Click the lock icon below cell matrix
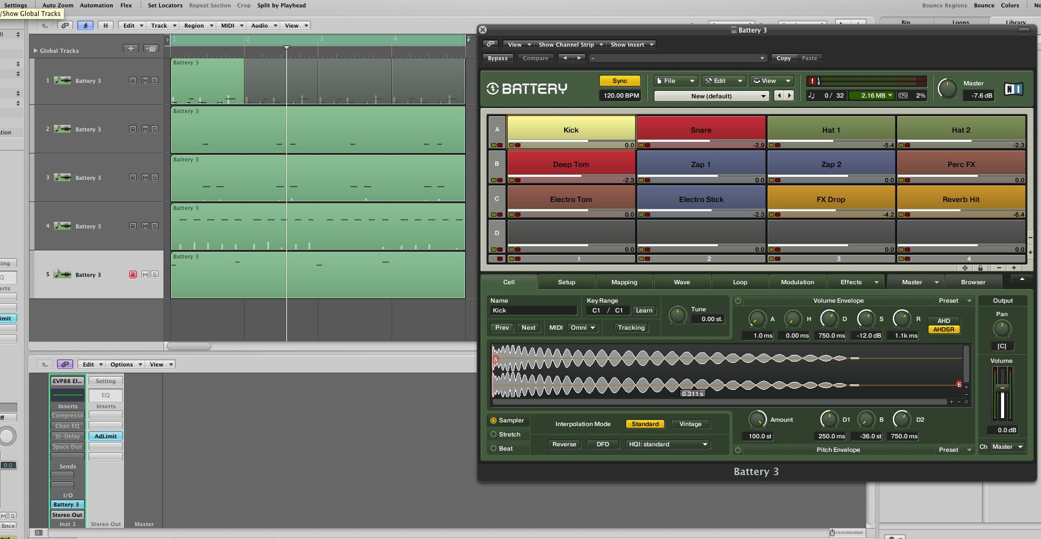 point(980,268)
